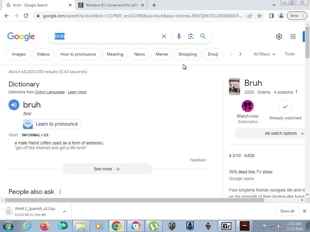Open Google settings gear icon
The width and height of the screenshot is (310, 232).
[x=279, y=37]
